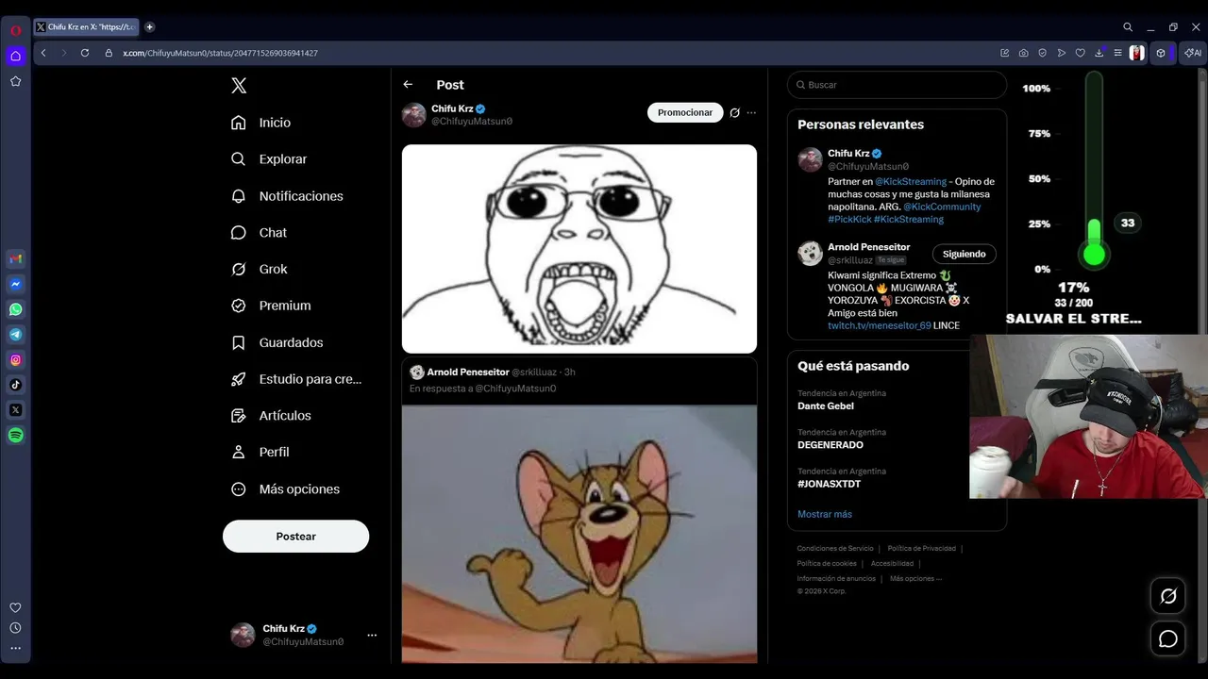Click @ChifuyuMatsun0 in 'En respuesta a'
This screenshot has height=679, width=1208.
point(515,389)
